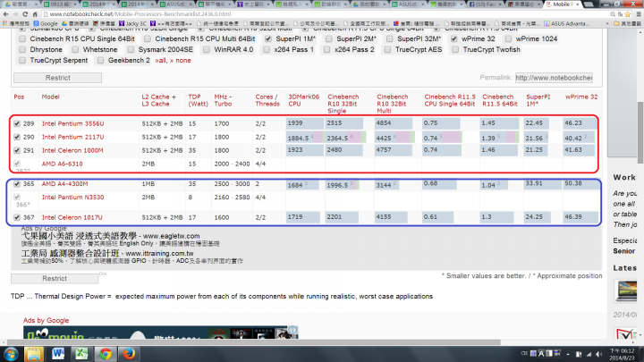Click the Chrome taskbar icon
This screenshot has width=644, height=362.
point(106,354)
